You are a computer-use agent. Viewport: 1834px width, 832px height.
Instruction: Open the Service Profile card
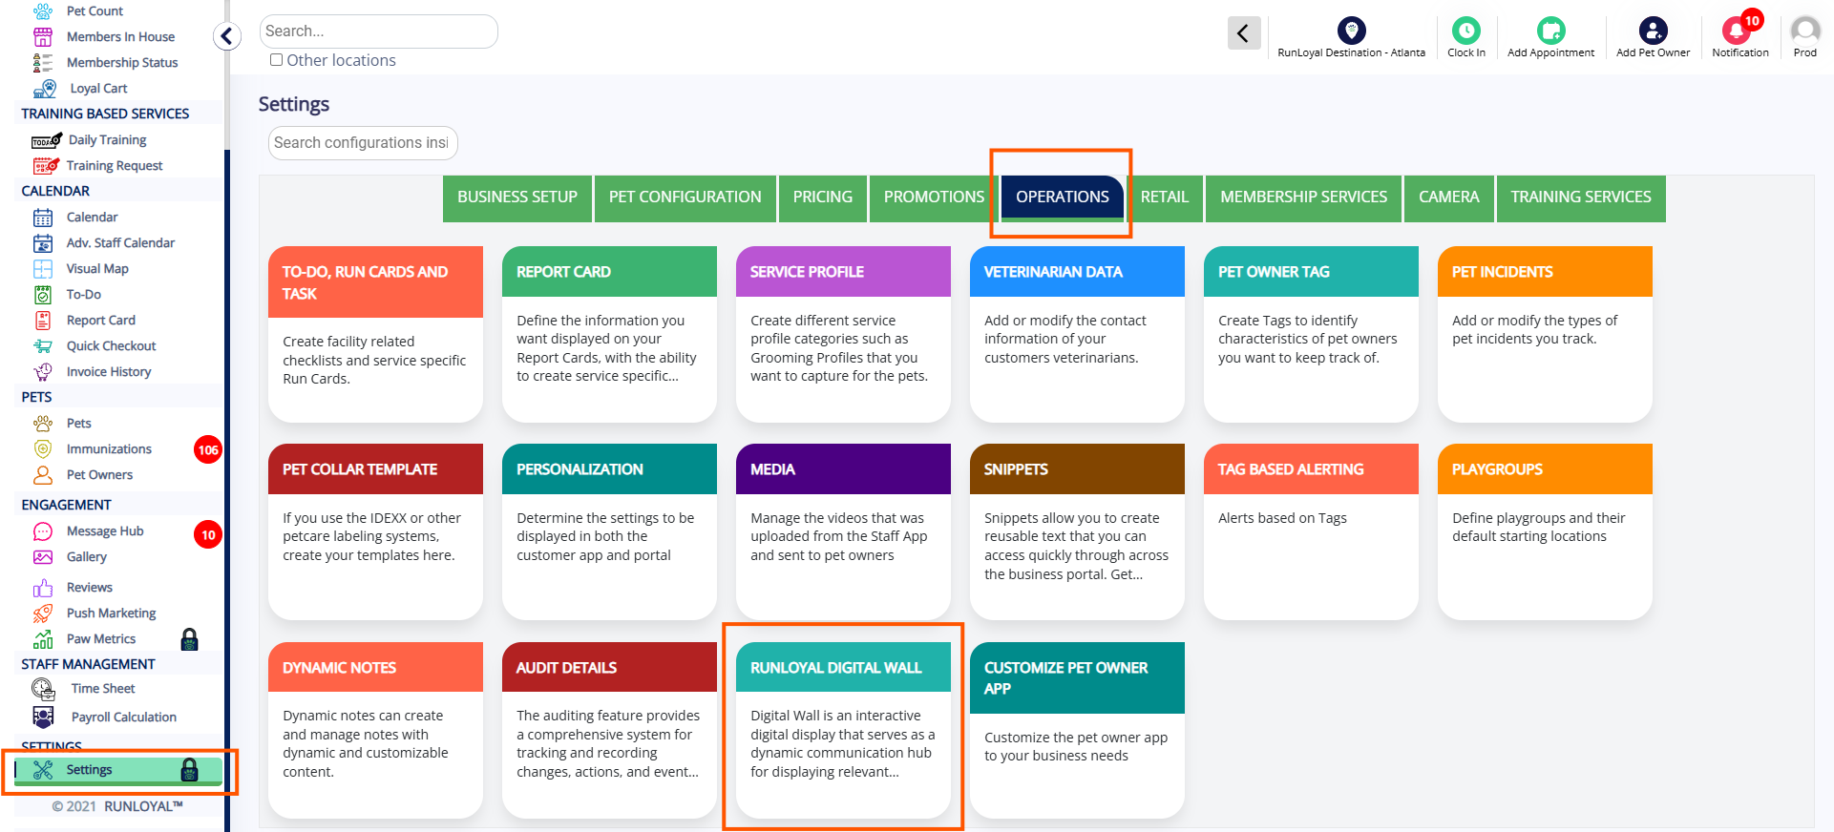click(843, 334)
